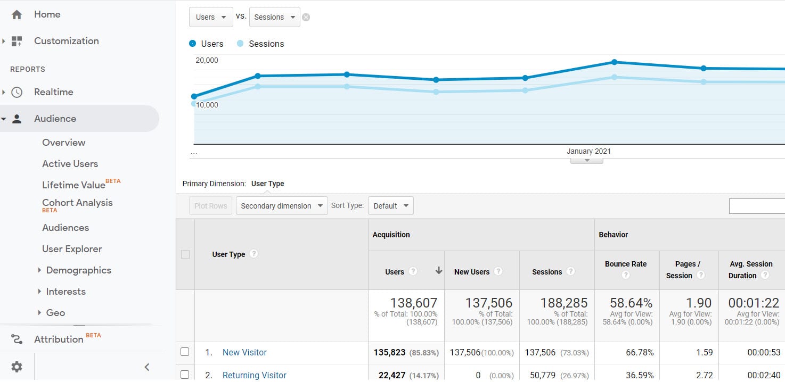
Task: Collapse the sidebar with the chevron
Action: pos(147,367)
